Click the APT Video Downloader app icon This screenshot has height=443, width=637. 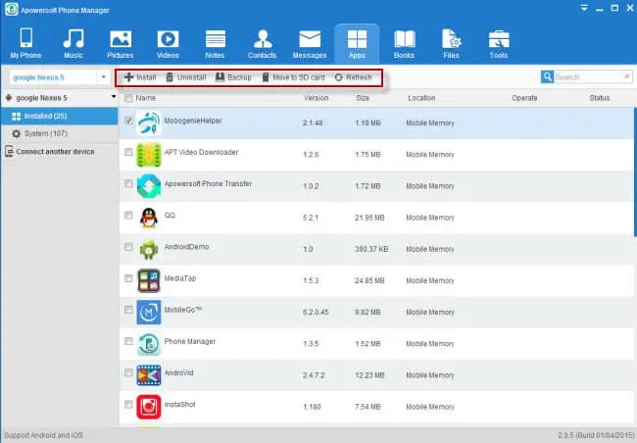coord(149,155)
